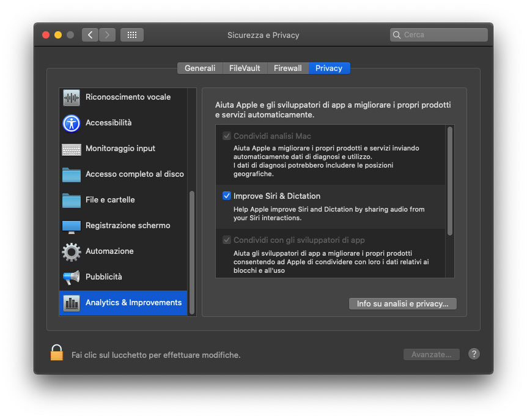Click the File e cartelle folder icon
This screenshot has width=527, height=419.
(72, 201)
